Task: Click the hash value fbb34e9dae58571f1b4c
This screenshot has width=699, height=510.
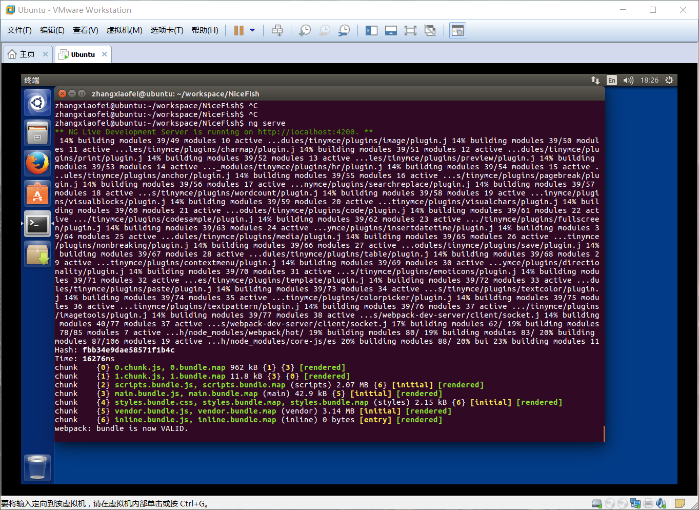Action: tap(129, 350)
